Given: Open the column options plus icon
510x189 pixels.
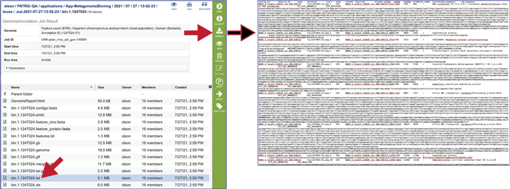Looking at the screenshot, I should tap(210, 87).
